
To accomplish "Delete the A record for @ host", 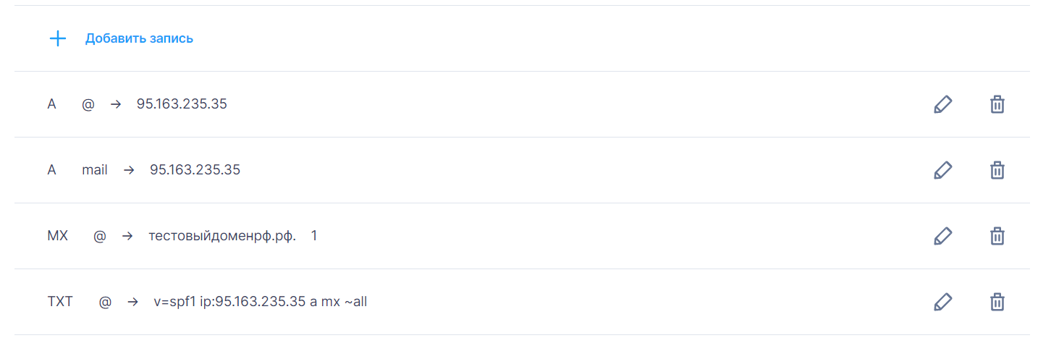I will (x=997, y=104).
